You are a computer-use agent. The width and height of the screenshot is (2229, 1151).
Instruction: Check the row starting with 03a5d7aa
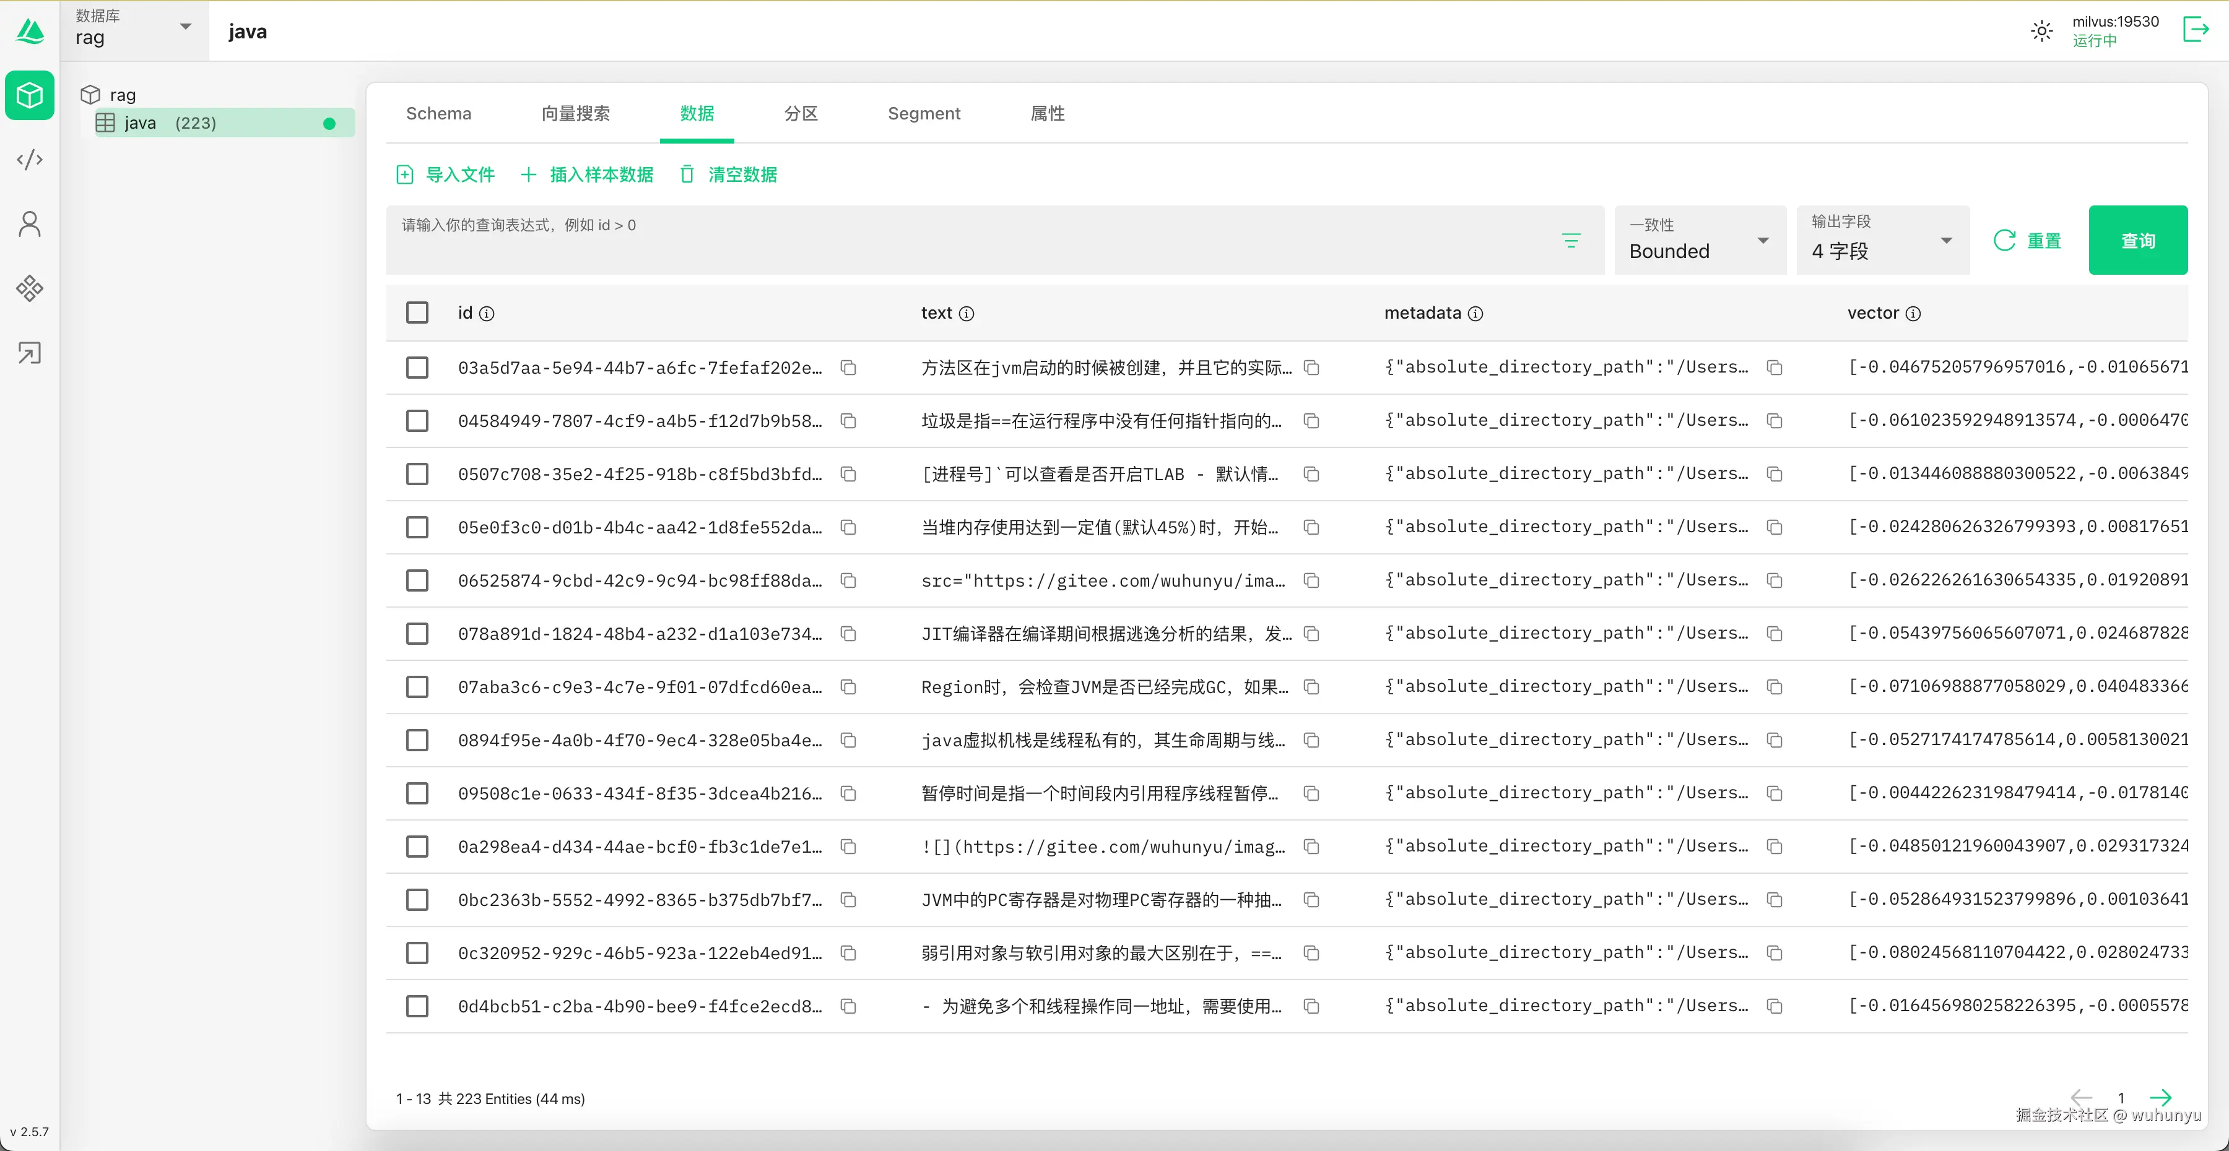click(417, 367)
